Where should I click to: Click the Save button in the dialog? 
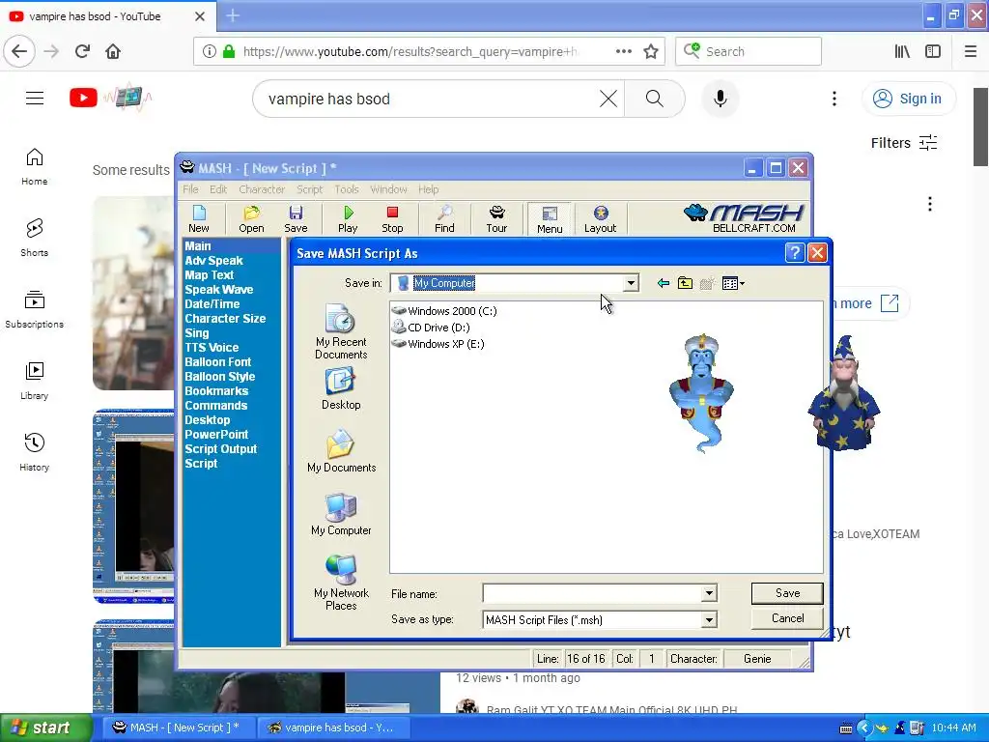787,593
